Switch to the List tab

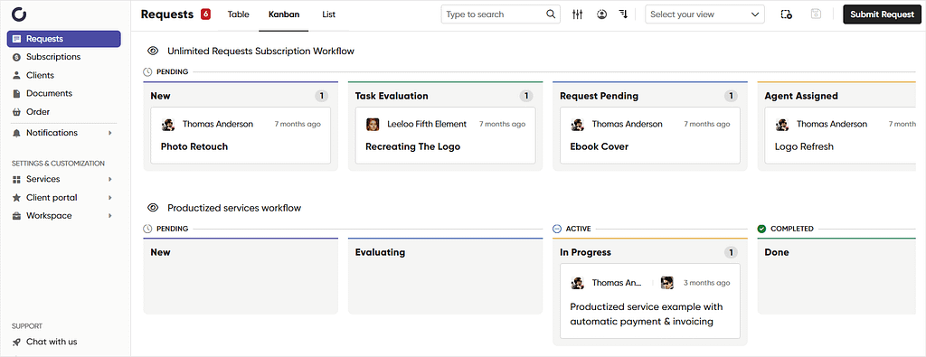pos(329,14)
